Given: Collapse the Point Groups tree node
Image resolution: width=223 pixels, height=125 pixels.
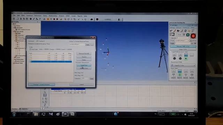Looking at the screenshot, I should click(x=14, y=32).
